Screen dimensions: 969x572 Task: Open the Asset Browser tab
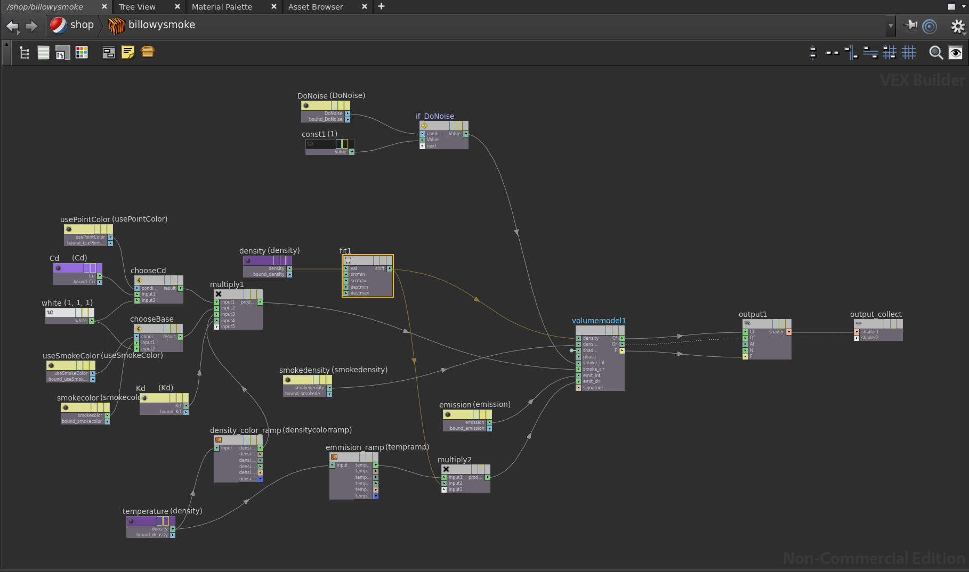tap(316, 7)
